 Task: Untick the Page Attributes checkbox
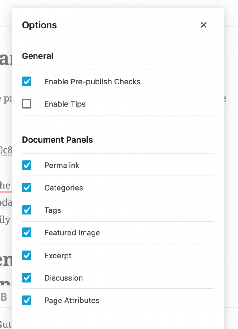(27, 300)
